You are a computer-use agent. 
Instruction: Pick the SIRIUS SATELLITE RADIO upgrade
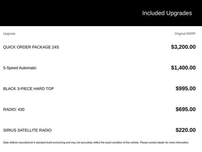(27, 130)
